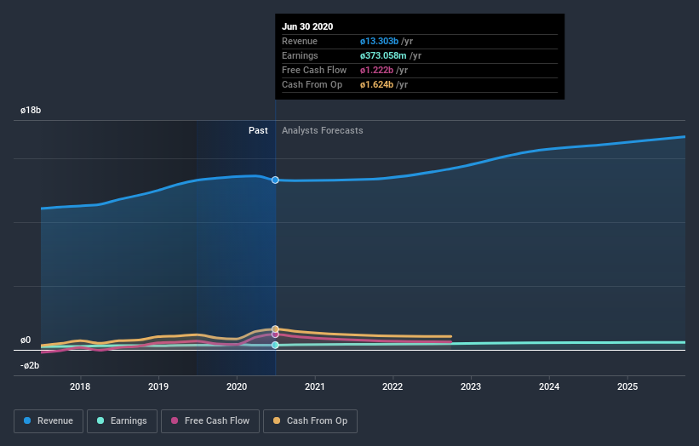This screenshot has height=446, width=699.
Task: Click the blue dot in Revenue legend
Action: (27, 420)
